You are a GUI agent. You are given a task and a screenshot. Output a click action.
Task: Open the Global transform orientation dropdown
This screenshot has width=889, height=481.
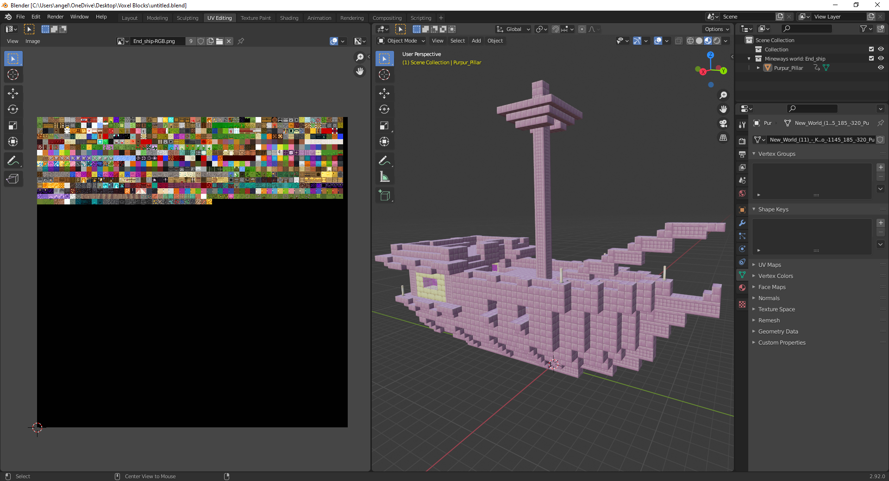513,29
